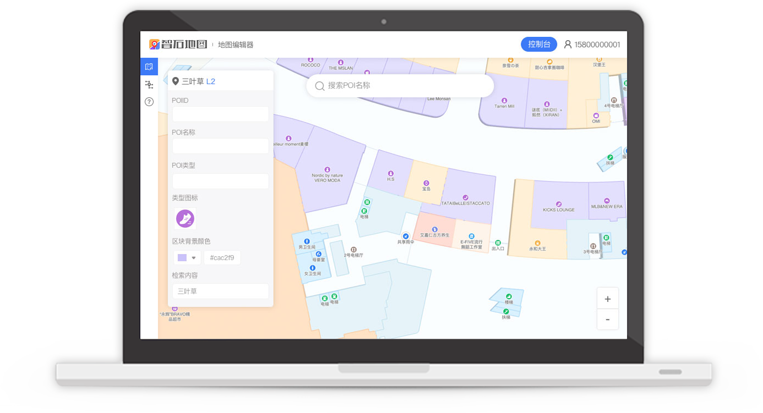Click the 地图编辑器 title text
This screenshot has width=763, height=413.
pos(236,45)
